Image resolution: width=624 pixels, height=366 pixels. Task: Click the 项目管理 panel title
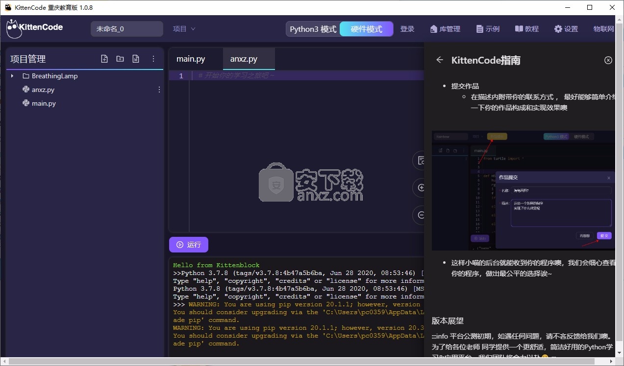28,59
